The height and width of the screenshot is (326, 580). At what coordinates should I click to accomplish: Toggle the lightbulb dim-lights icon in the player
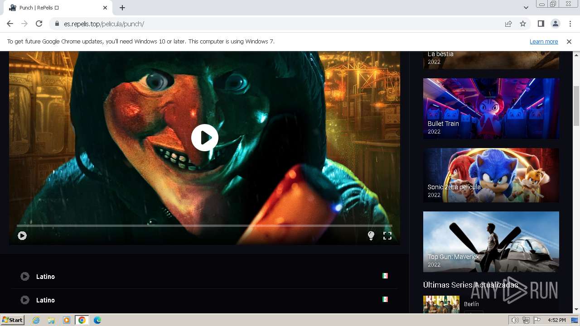(x=371, y=235)
